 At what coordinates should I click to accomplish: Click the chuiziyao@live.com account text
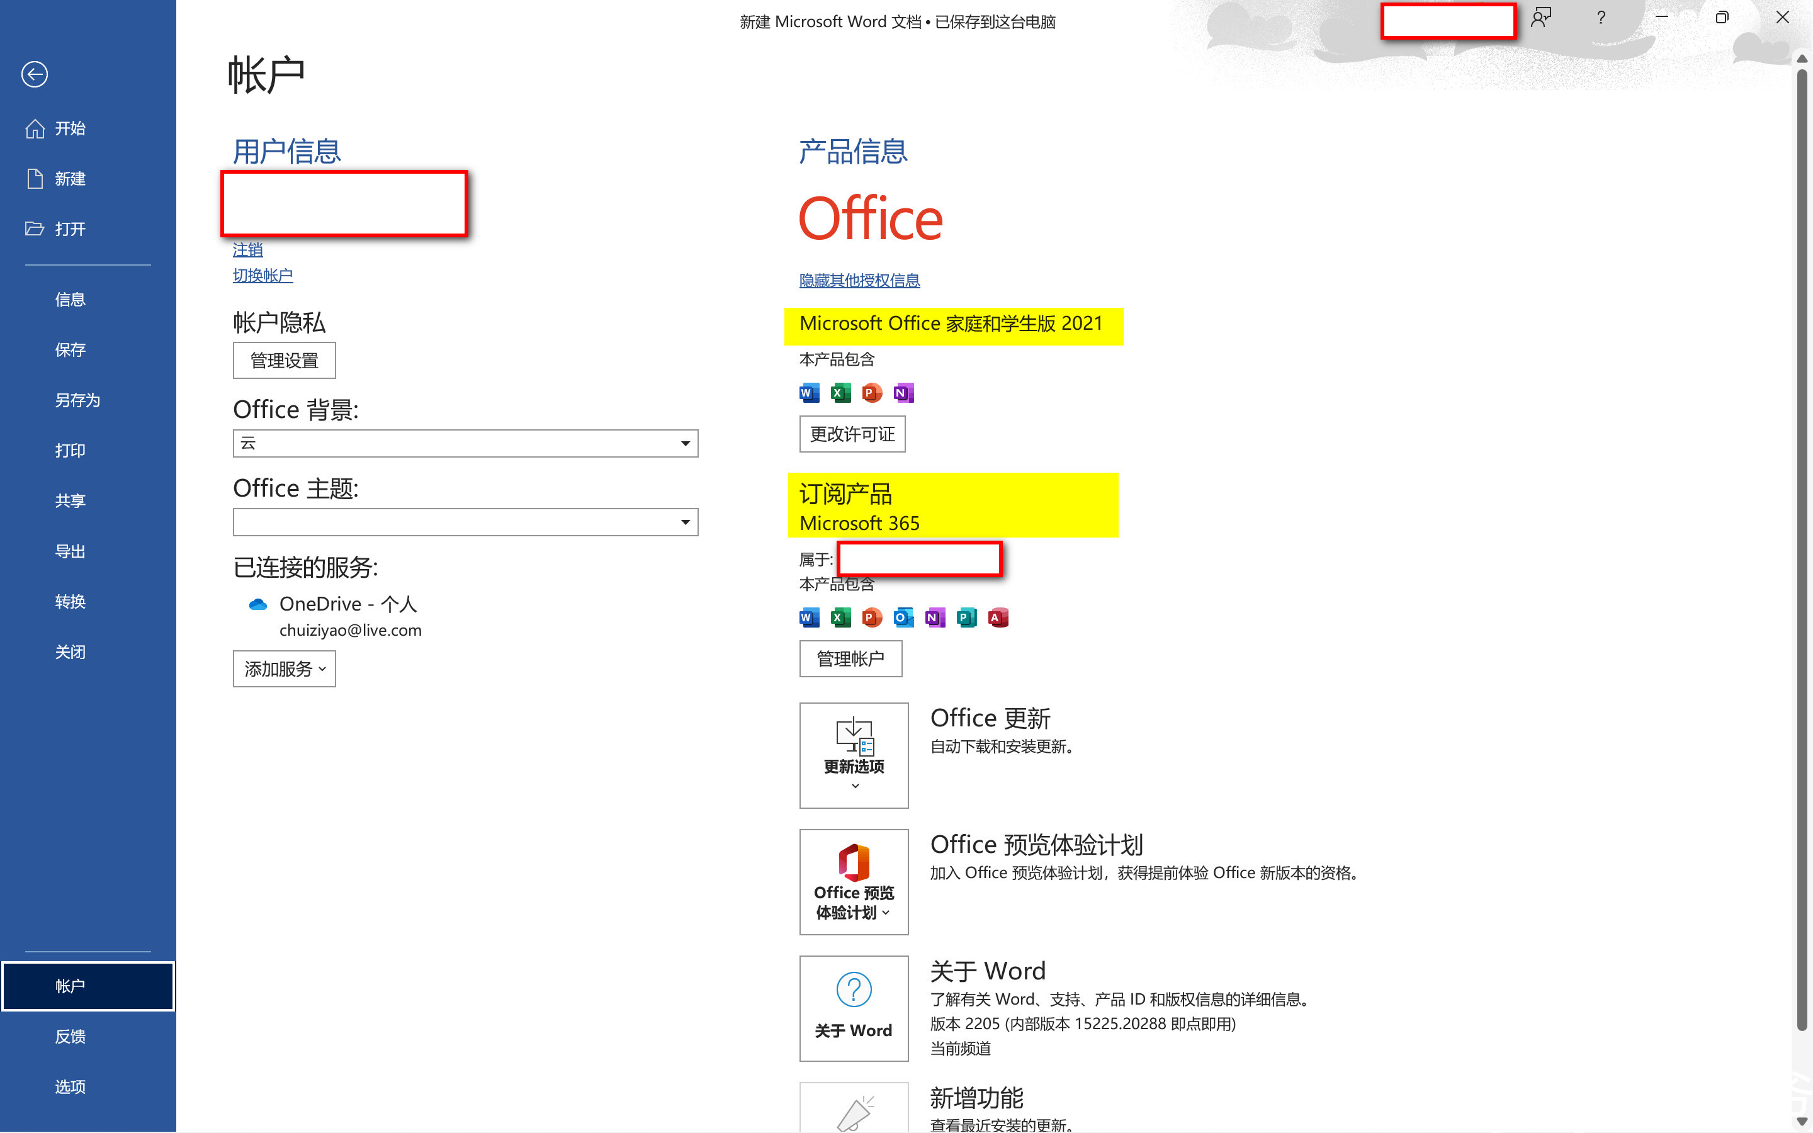click(x=351, y=630)
